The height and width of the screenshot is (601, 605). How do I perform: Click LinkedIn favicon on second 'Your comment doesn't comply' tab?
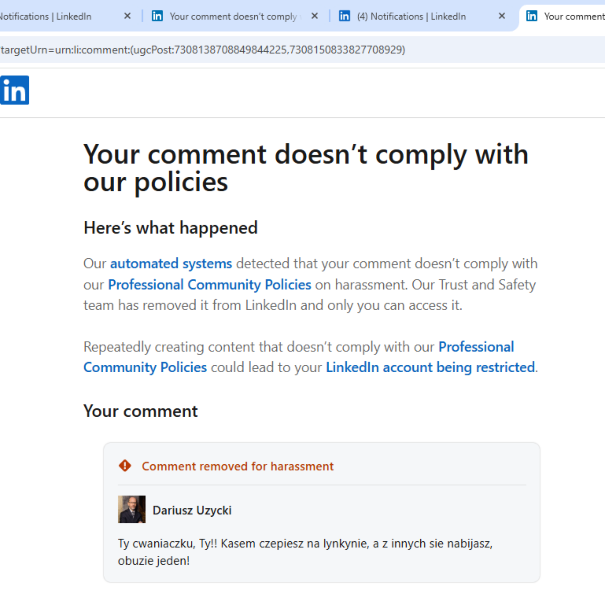[x=157, y=16]
